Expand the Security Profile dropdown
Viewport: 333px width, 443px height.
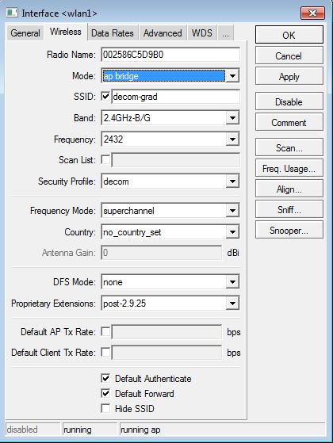232,181
